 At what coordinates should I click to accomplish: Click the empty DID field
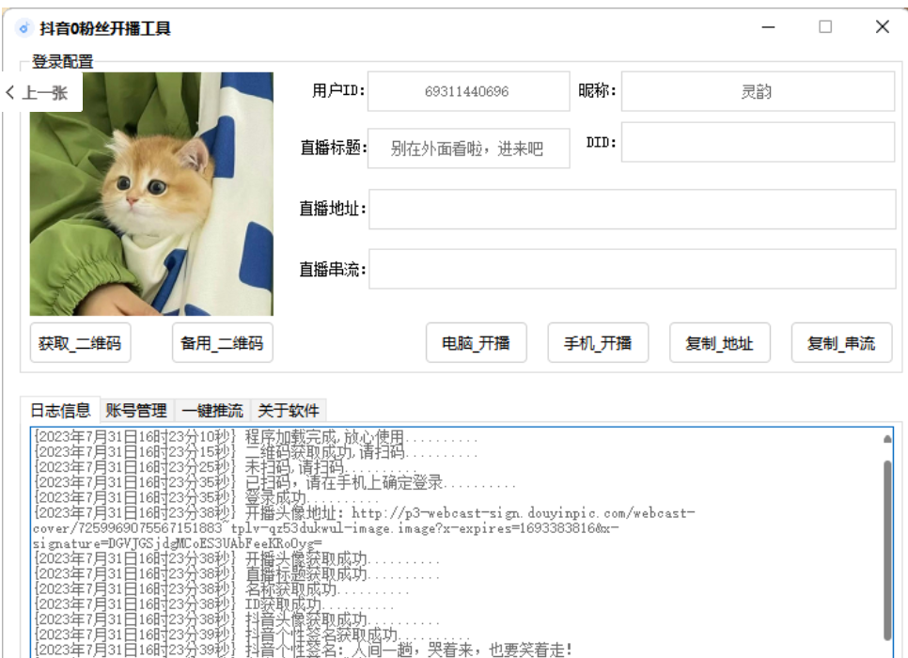[757, 142]
